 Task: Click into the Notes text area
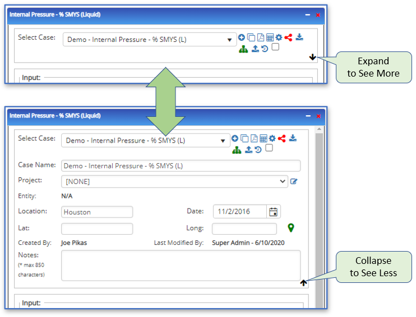pyautogui.click(x=181, y=265)
